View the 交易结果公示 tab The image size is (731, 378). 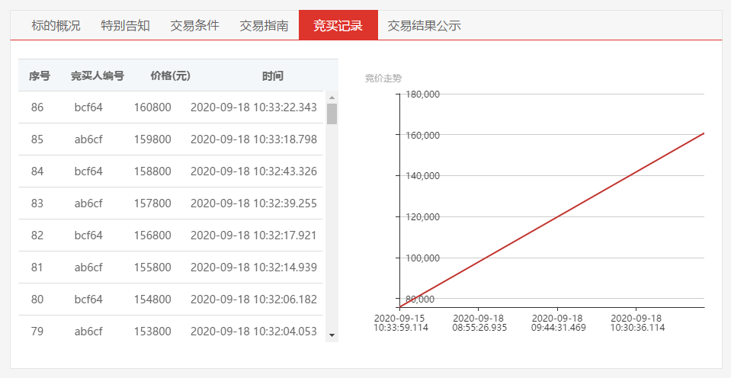(x=424, y=25)
